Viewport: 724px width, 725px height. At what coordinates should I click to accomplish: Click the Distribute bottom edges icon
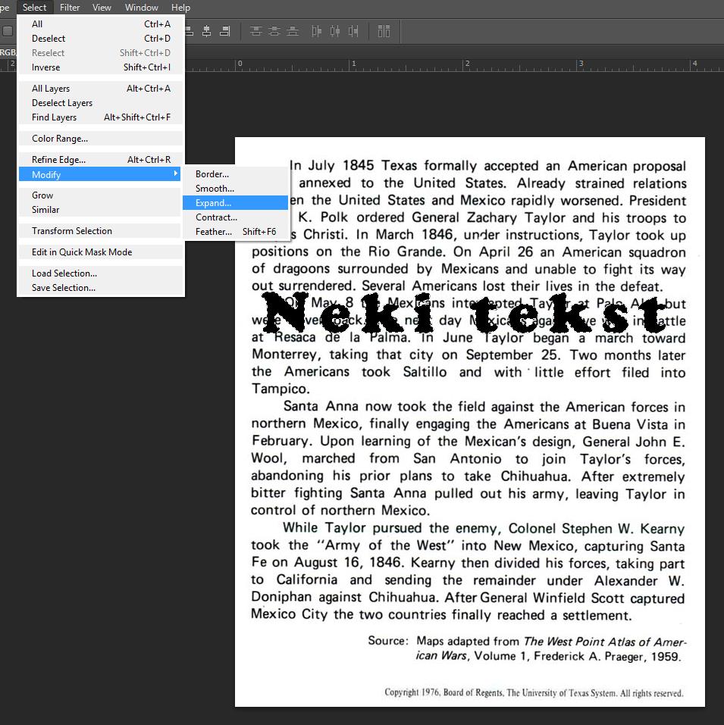[293, 32]
